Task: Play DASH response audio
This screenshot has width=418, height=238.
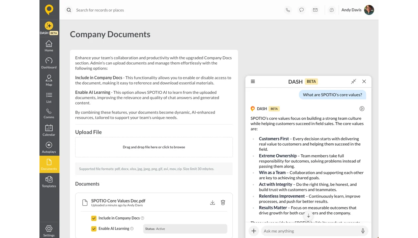Action: pos(362,109)
